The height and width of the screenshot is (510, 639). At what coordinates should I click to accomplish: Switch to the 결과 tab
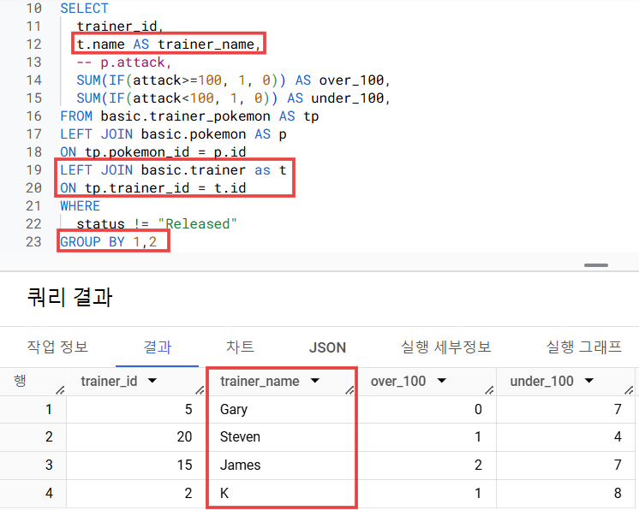tap(158, 347)
